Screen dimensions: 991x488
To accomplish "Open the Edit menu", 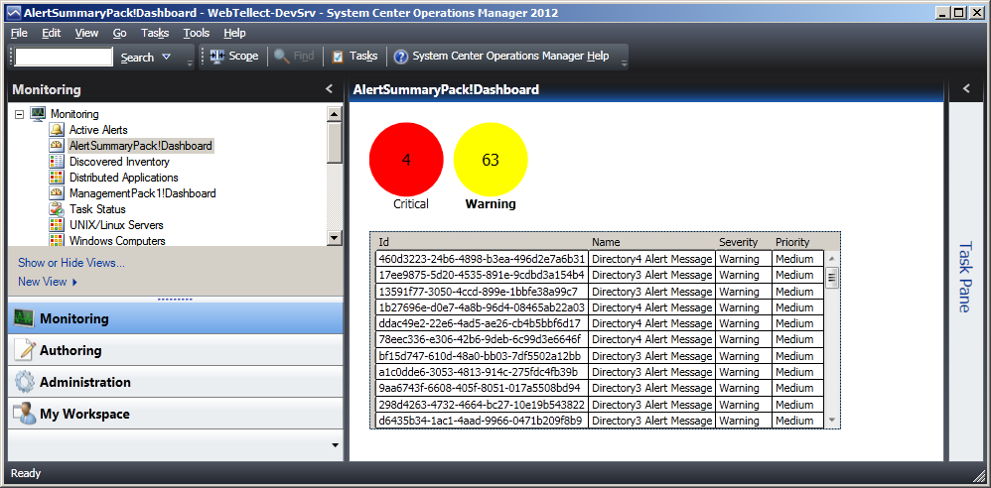I will [x=52, y=33].
